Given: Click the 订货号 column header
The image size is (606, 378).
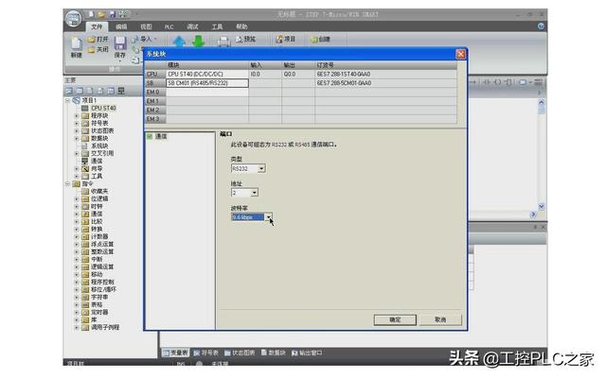Looking at the screenshot, I should (385, 65).
